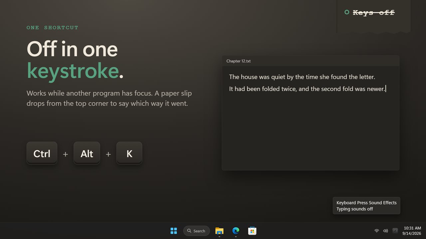The image size is (426, 239).
Task: Click the line "The house was quiet by the time…"
Action: [x=302, y=77]
